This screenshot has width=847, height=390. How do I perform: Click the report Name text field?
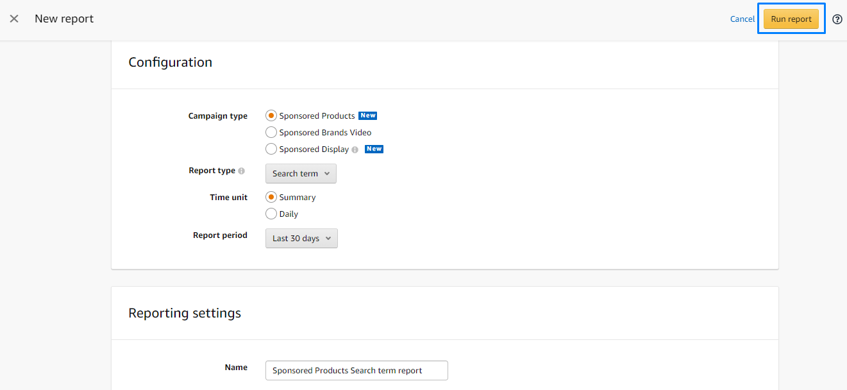[x=356, y=371]
